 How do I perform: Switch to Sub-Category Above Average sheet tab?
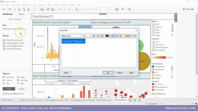83,100
